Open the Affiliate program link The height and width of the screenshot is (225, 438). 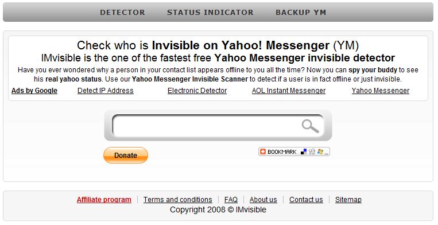[x=104, y=200]
